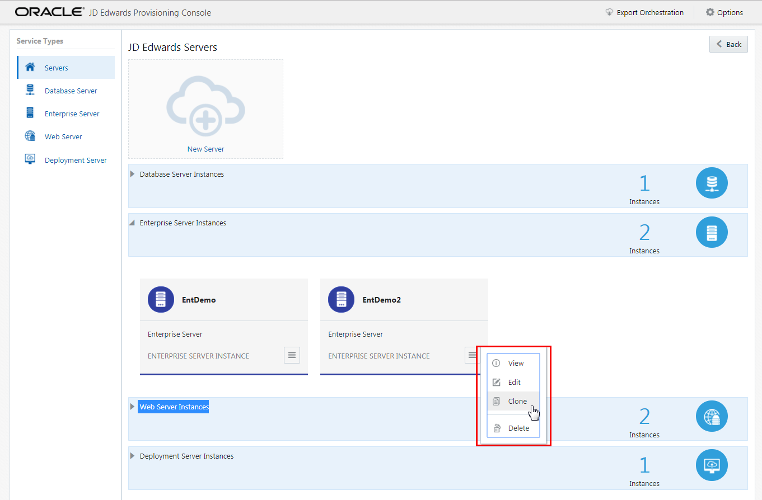762x500 pixels.
Task: Click the blue database circle icon on Database row
Action: [x=712, y=182]
